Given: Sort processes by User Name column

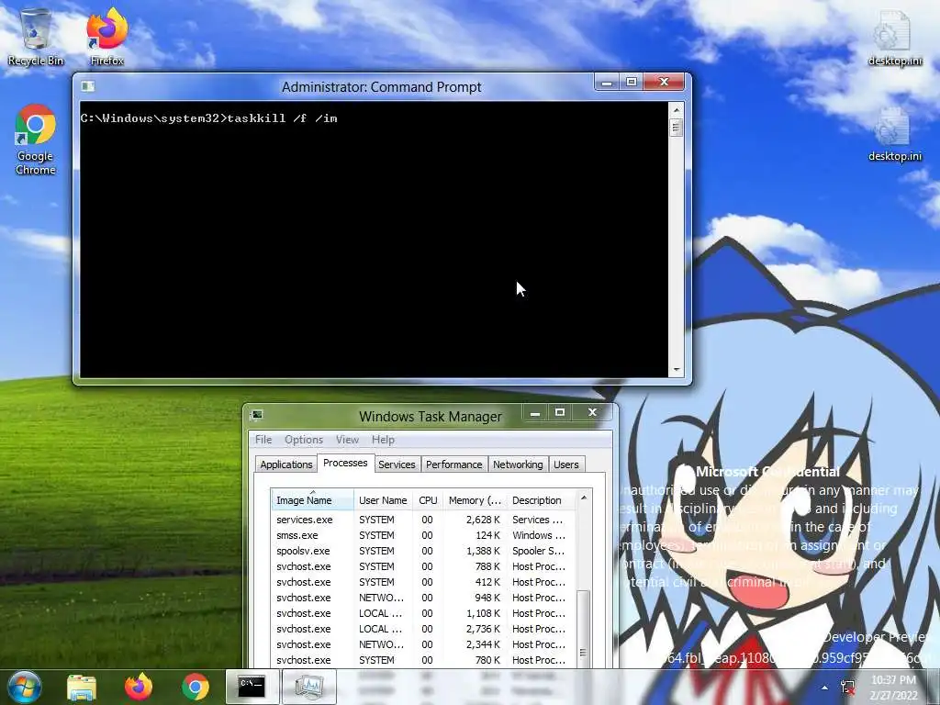Looking at the screenshot, I should [x=383, y=500].
